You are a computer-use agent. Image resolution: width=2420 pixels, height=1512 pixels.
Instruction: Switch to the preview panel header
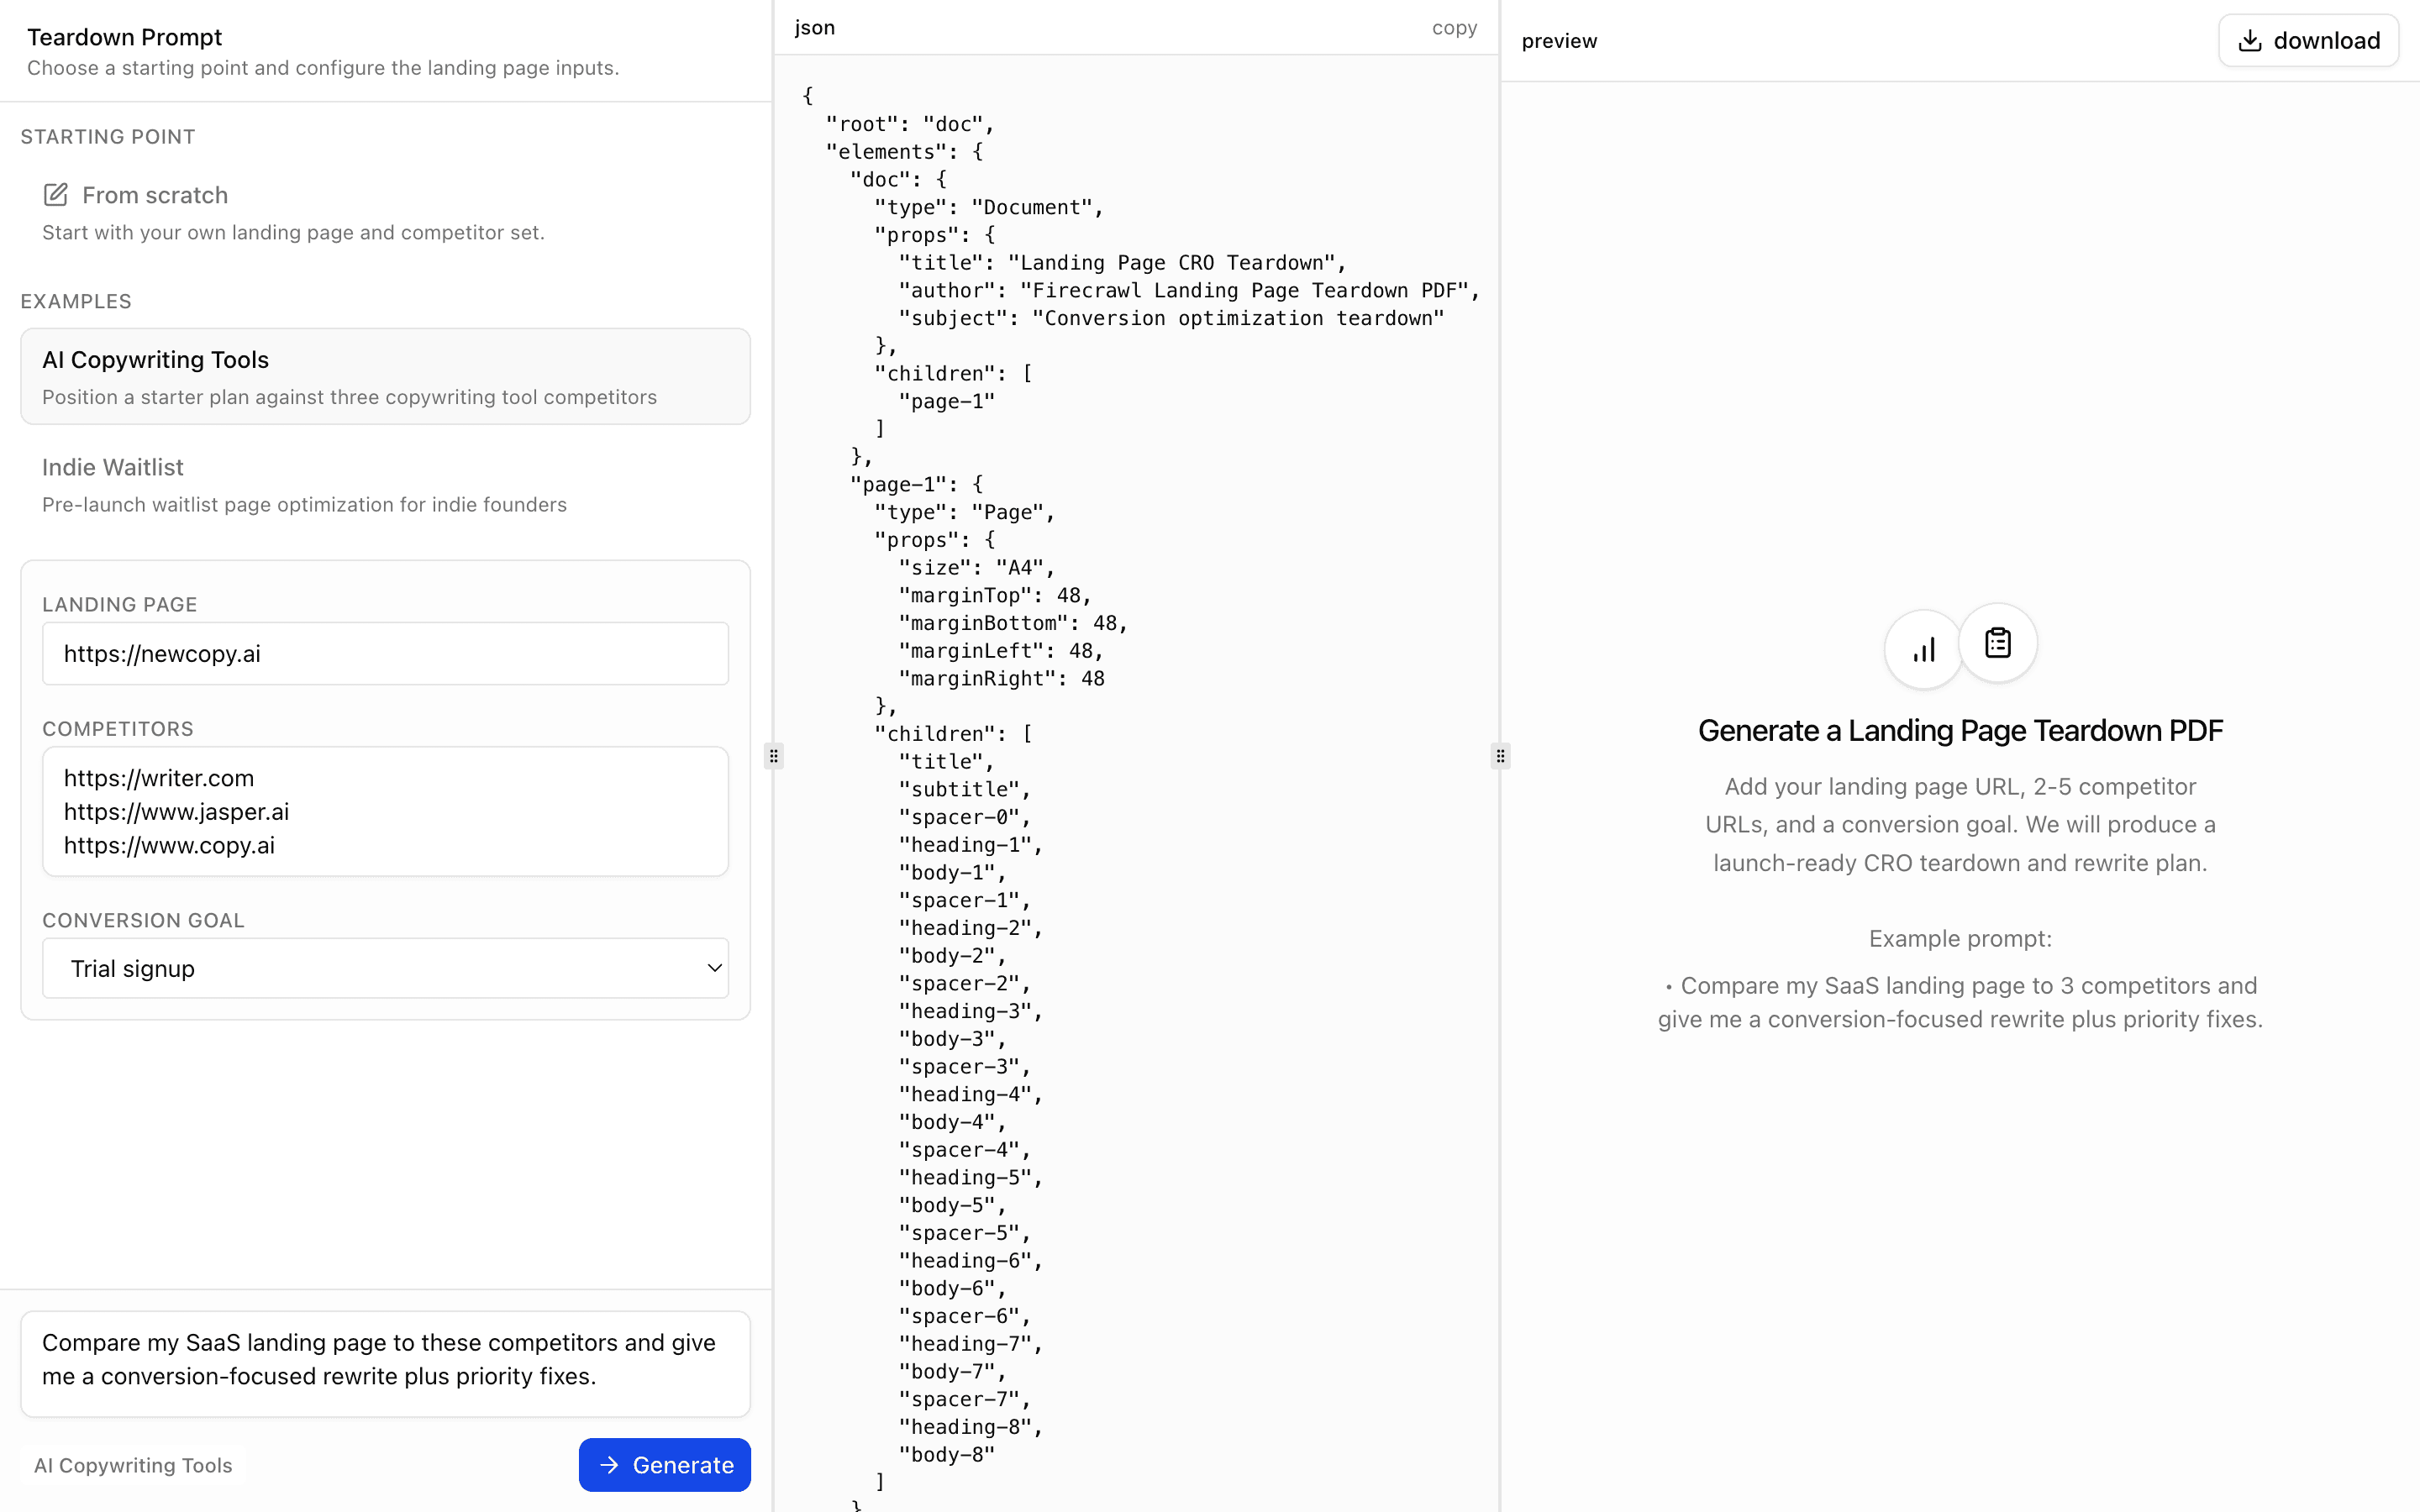(1559, 40)
